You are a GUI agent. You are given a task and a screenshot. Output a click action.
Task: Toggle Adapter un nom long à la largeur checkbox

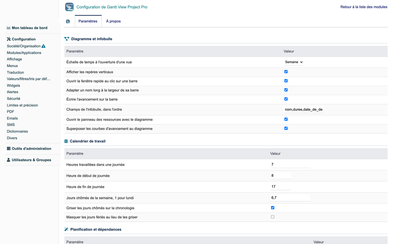click(x=286, y=90)
